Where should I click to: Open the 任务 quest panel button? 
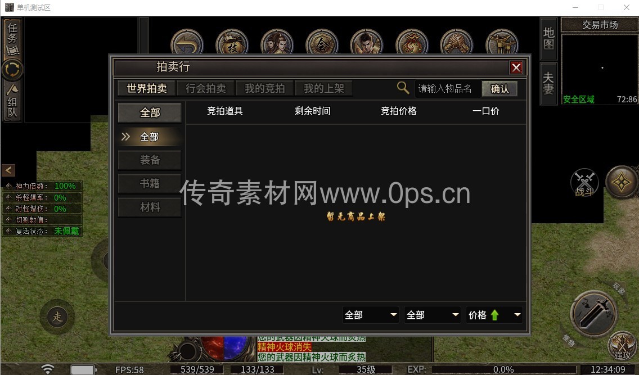click(x=12, y=38)
